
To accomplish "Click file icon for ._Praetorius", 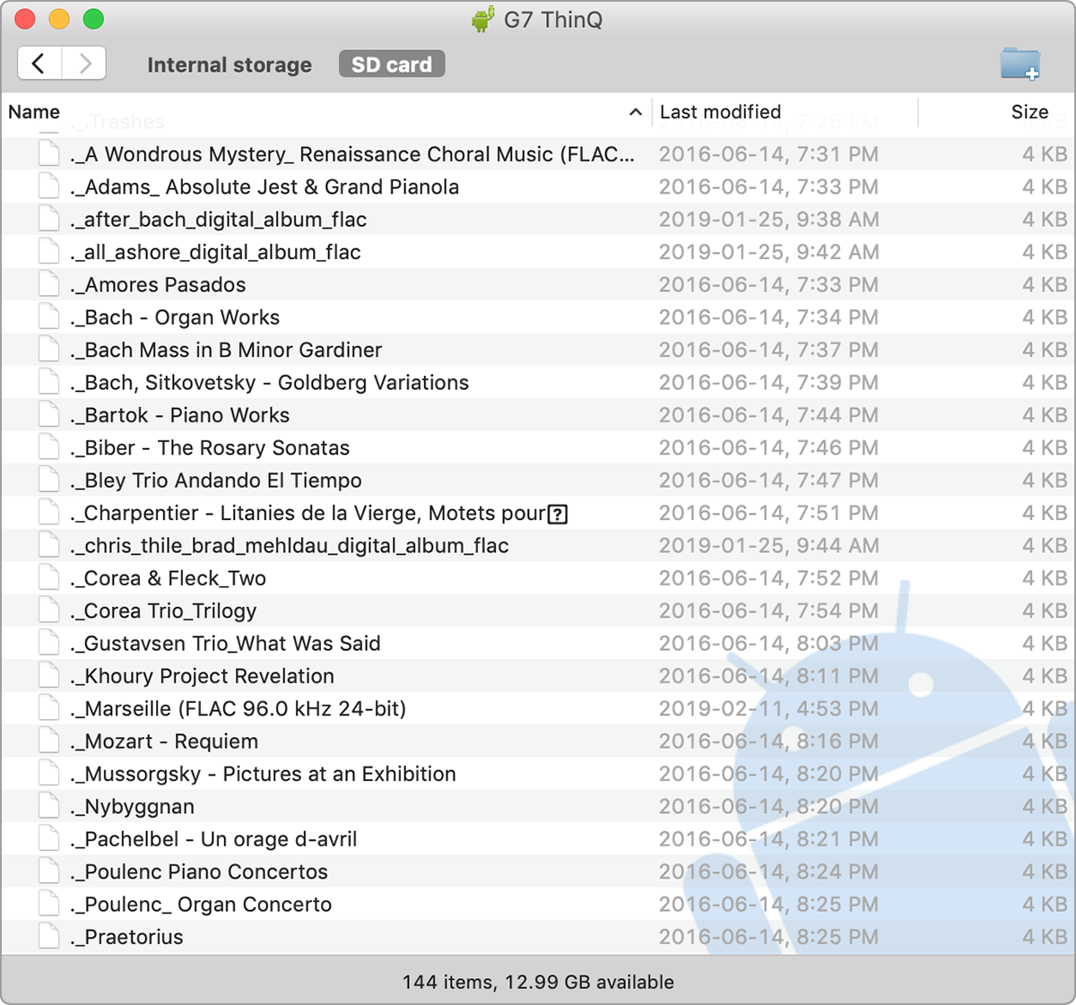I will tap(49, 937).
